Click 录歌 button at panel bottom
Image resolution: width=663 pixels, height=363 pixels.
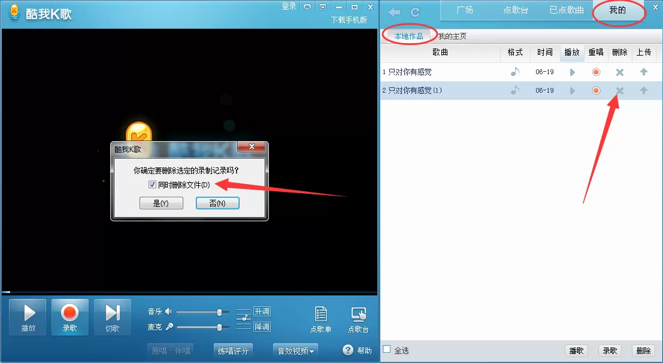[610, 351]
